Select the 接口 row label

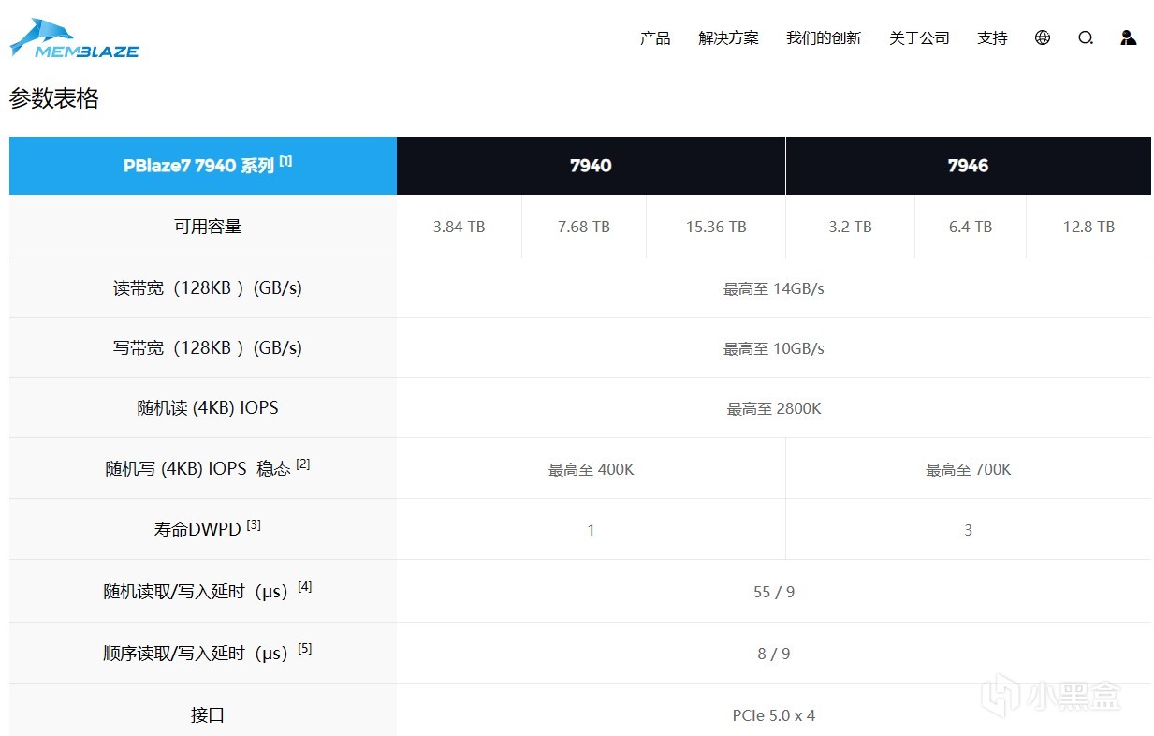pyautogui.click(x=208, y=715)
